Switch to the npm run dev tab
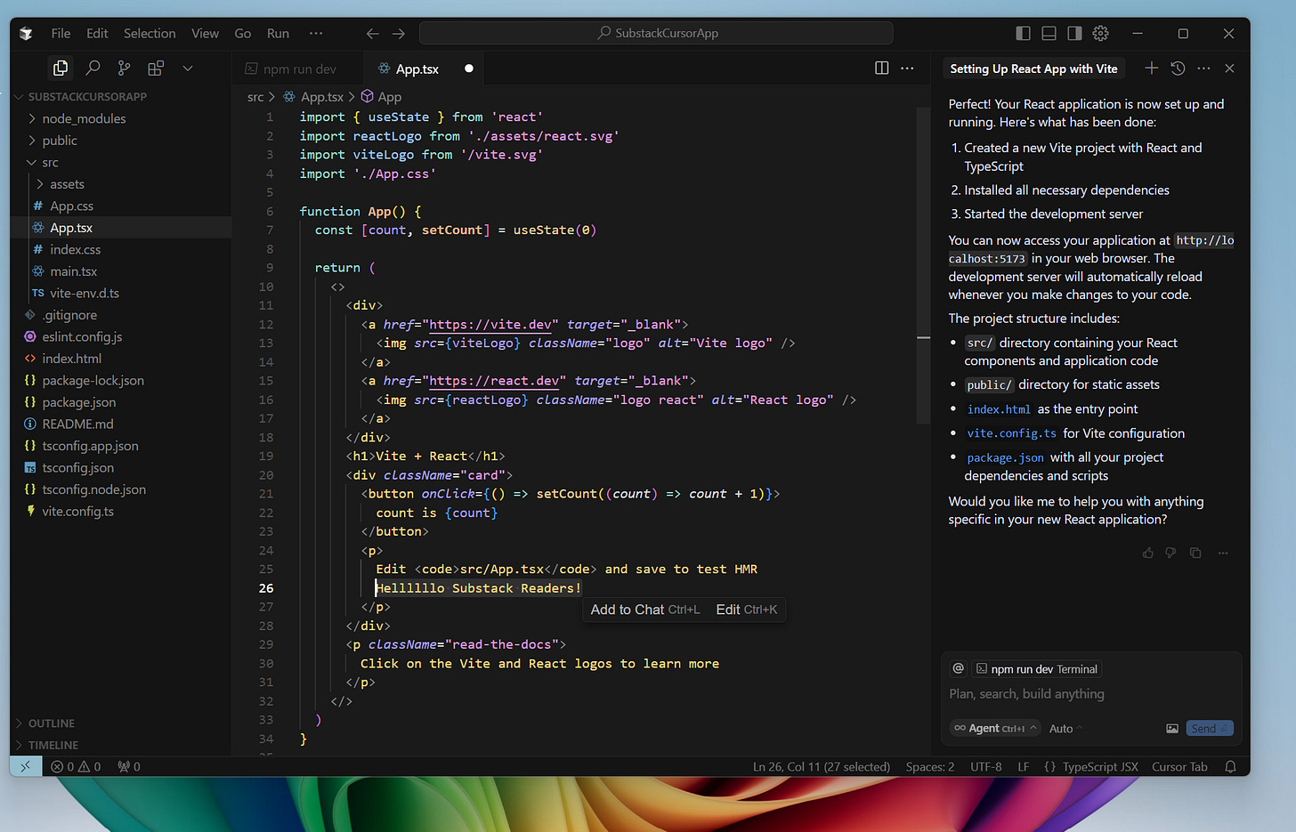Screen dimensions: 1296x832 click(x=299, y=69)
